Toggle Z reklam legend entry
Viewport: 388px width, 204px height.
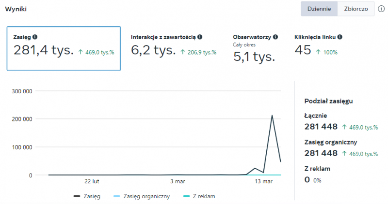coord(199,196)
